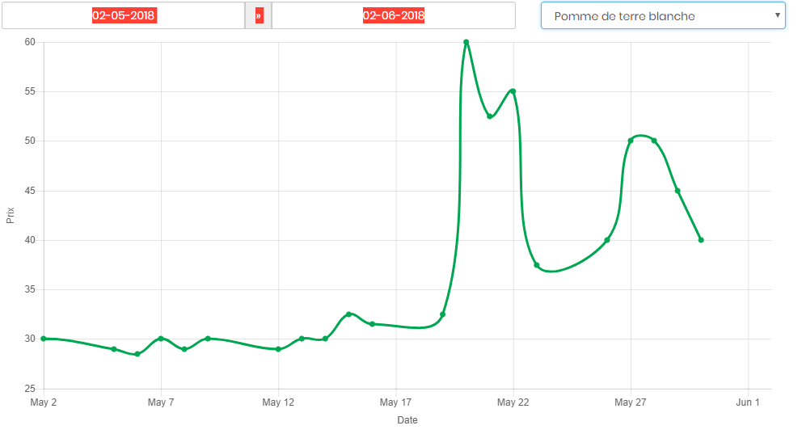Click the lowest data point at 28.5

[137, 354]
